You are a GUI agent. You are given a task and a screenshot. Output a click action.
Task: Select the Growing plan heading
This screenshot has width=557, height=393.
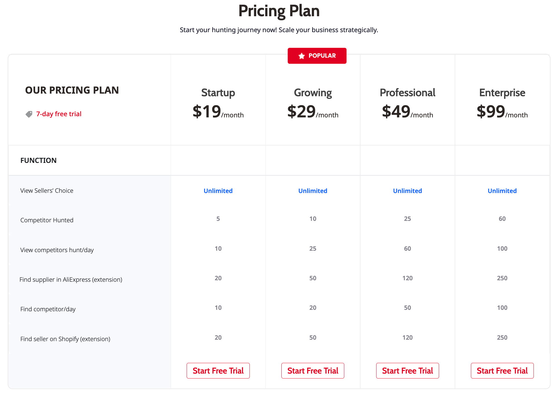(x=313, y=93)
